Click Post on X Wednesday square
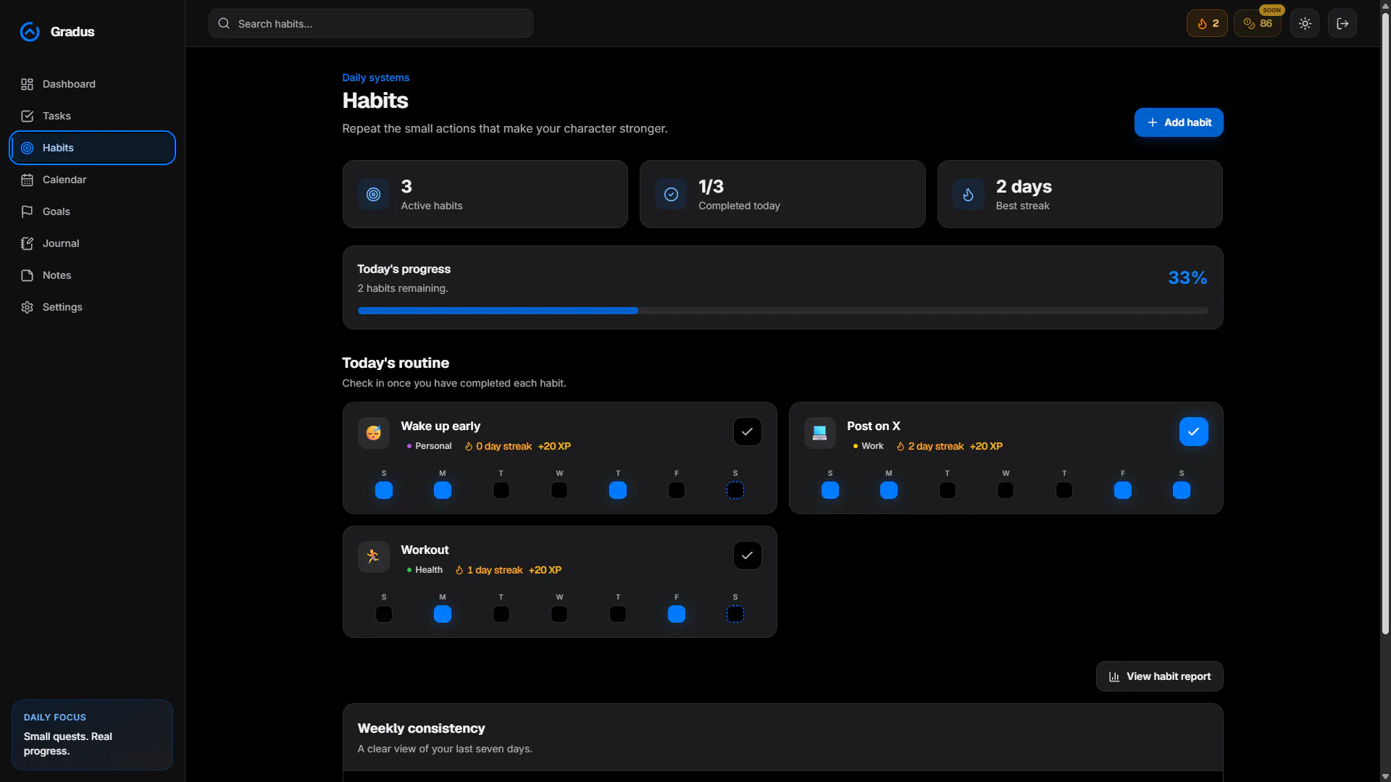 (x=1006, y=490)
